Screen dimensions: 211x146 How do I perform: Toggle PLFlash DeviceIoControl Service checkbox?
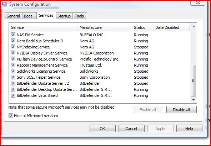tap(13, 59)
